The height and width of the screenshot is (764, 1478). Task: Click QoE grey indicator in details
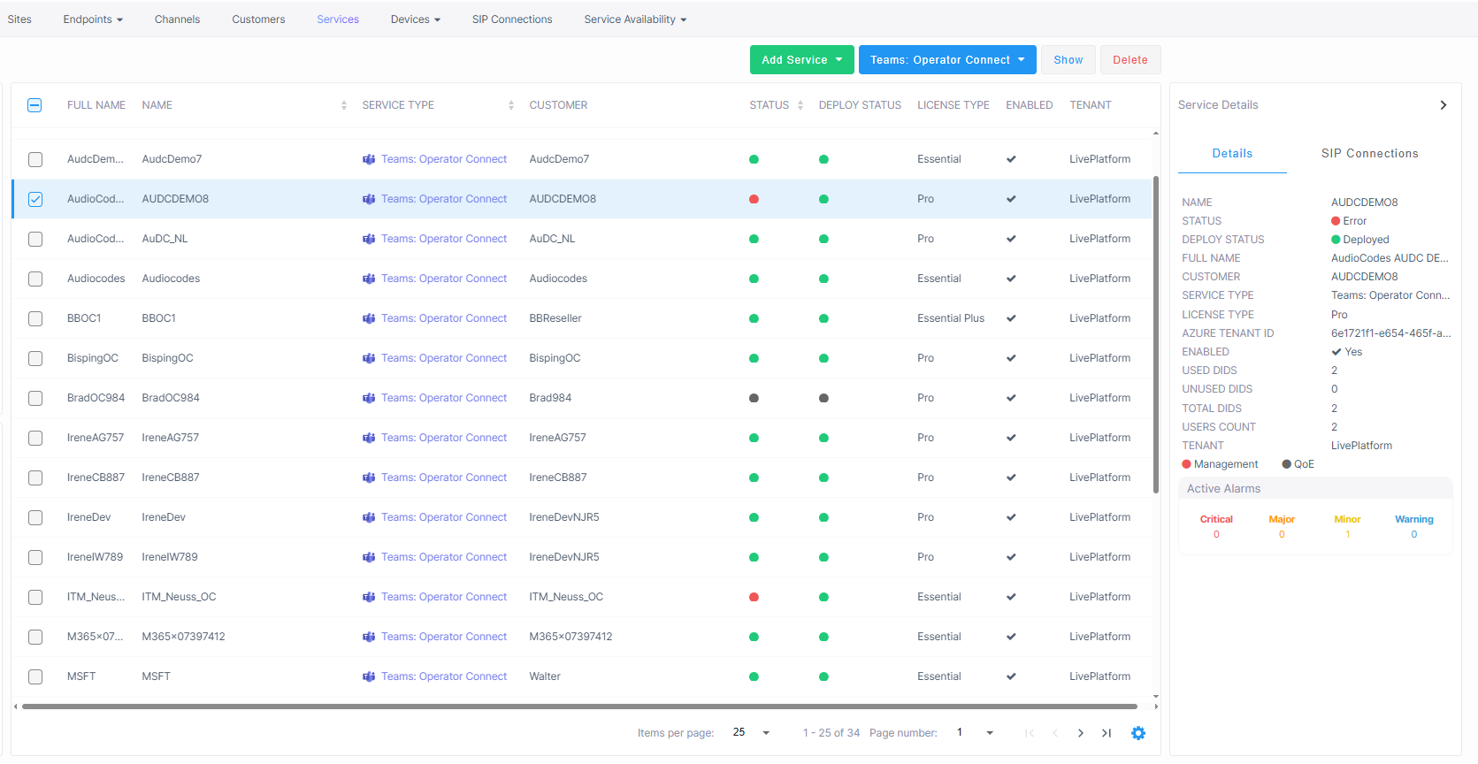coord(1287,464)
